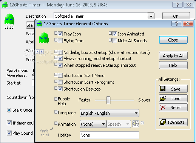Click the open folder Load icon
This screenshot has width=196, height=143.
[x=163, y=98]
